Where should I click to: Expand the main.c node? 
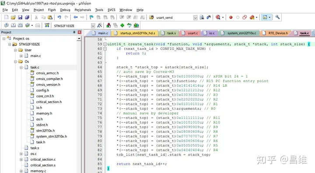point(21,56)
